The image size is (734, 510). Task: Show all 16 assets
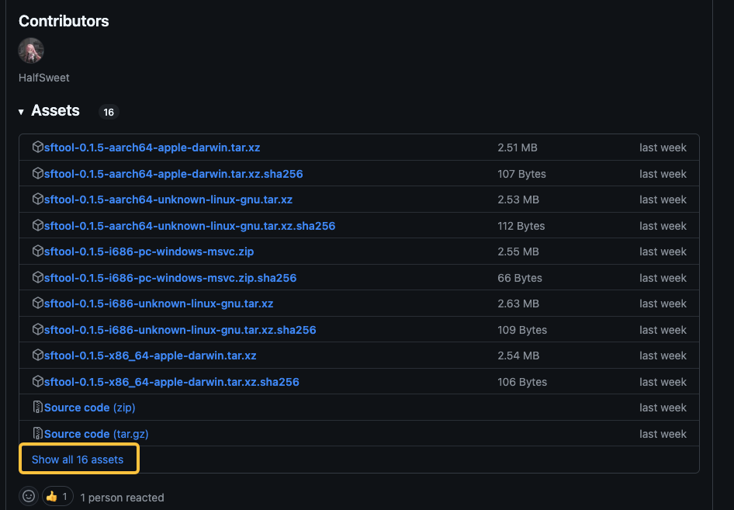click(x=78, y=460)
